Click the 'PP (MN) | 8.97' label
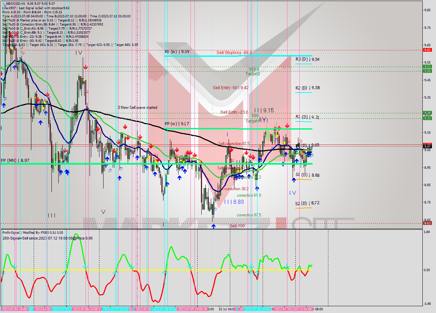 click(x=15, y=160)
